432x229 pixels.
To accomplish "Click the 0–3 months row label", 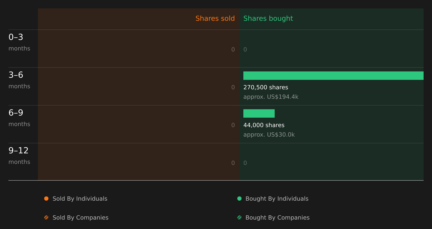I will 19,42.
